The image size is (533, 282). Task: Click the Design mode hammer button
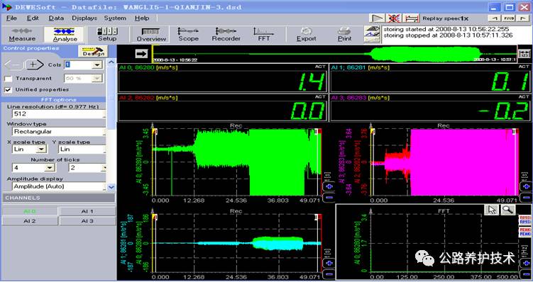[x=93, y=52]
